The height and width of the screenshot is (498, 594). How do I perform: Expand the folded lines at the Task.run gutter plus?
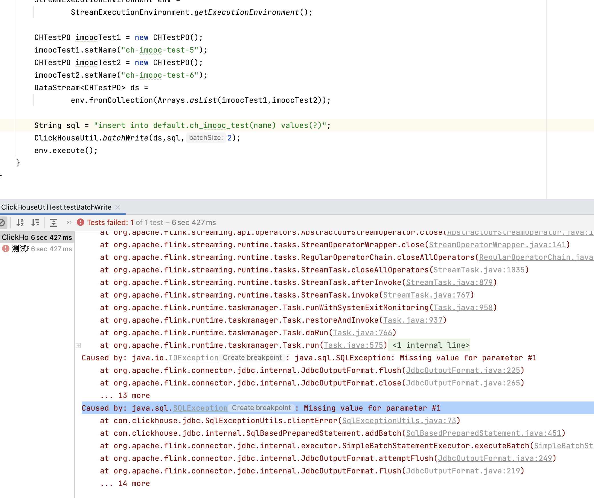coord(78,346)
